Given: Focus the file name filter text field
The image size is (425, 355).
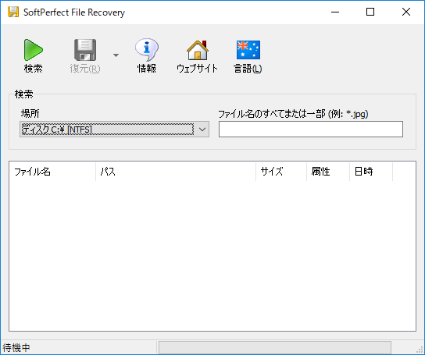Looking at the screenshot, I should (311, 130).
